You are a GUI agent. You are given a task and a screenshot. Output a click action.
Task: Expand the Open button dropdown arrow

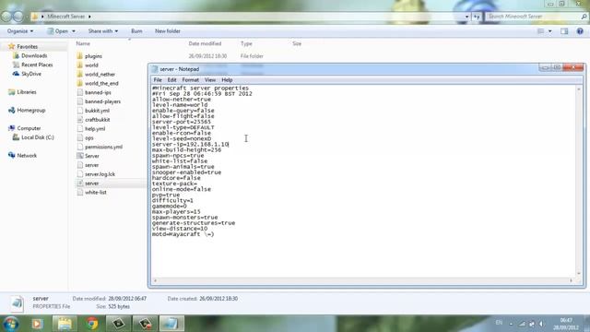pyautogui.click(x=74, y=31)
